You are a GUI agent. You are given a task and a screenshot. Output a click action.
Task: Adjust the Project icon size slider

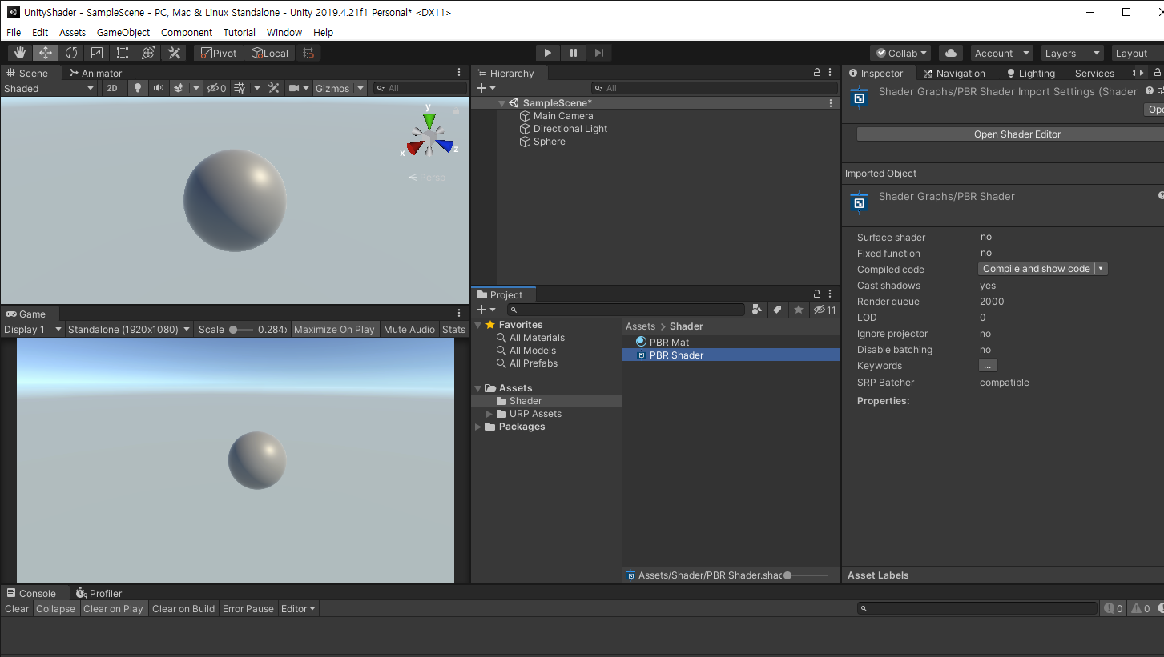[807, 575]
